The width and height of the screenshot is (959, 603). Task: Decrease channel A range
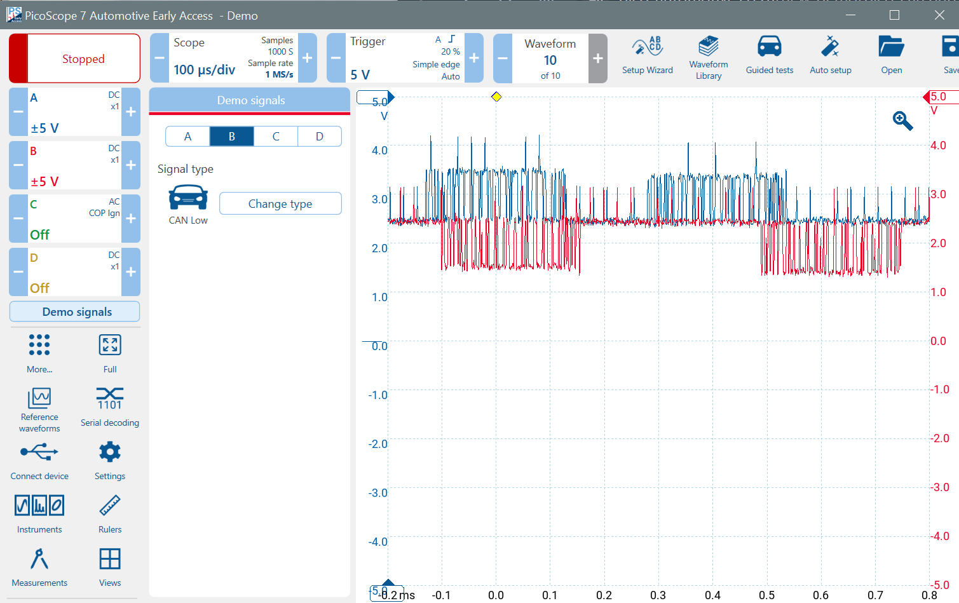click(18, 112)
